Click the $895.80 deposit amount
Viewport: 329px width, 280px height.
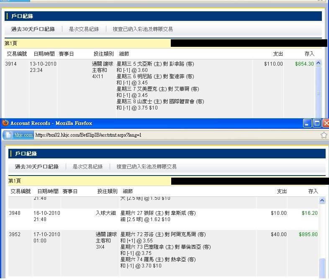[x=308, y=234]
